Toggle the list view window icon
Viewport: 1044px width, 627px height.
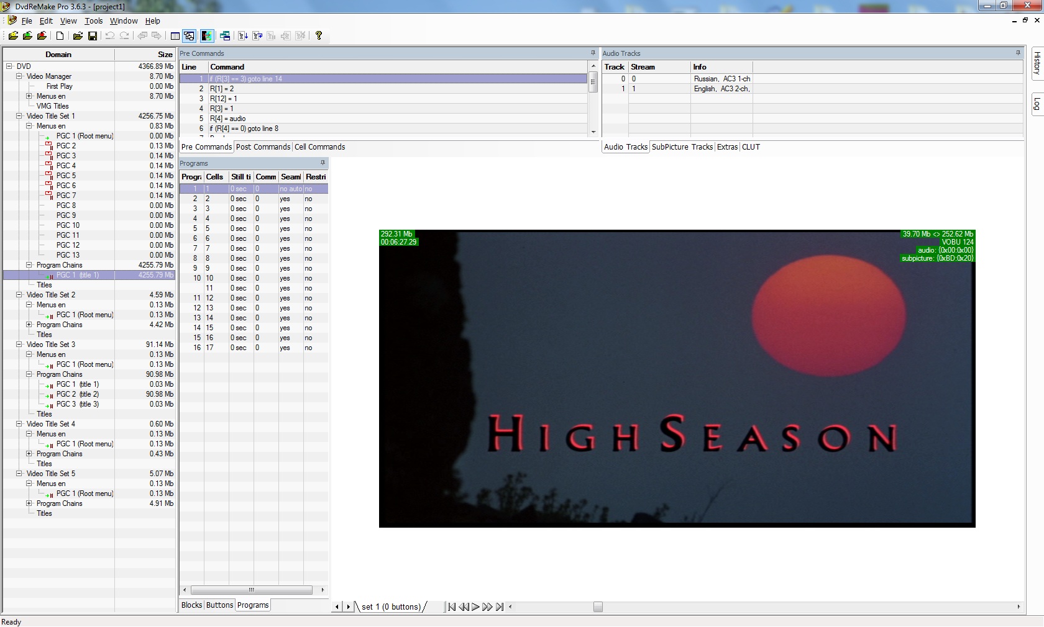175,36
